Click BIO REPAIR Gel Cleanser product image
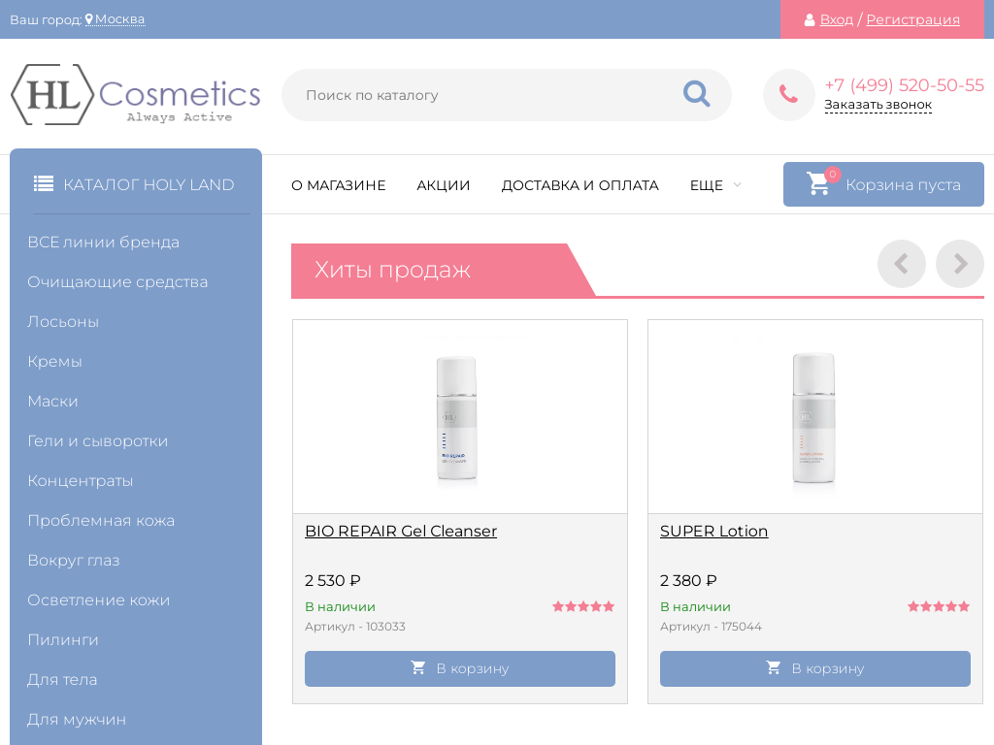994x745 pixels. (x=456, y=418)
